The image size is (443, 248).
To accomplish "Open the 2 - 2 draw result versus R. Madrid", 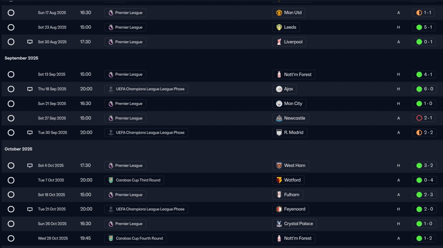I will coord(424,133).
